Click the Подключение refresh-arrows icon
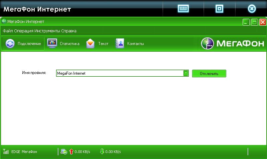The width and height of the screenshot is (267, 159). tap(10, 43)
